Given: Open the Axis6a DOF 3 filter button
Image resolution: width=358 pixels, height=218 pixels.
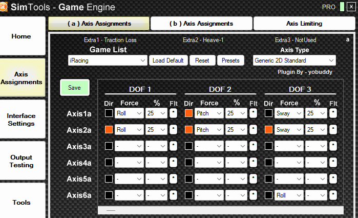Looking at the screenshot, I should pos(333,195).
